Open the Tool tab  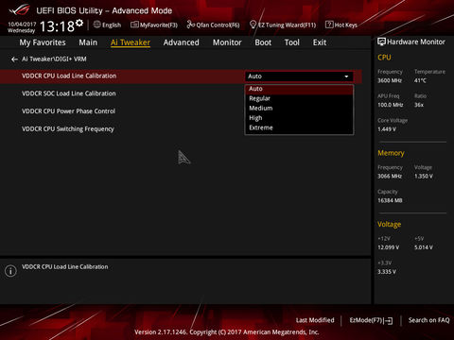[x=292, y=42]
